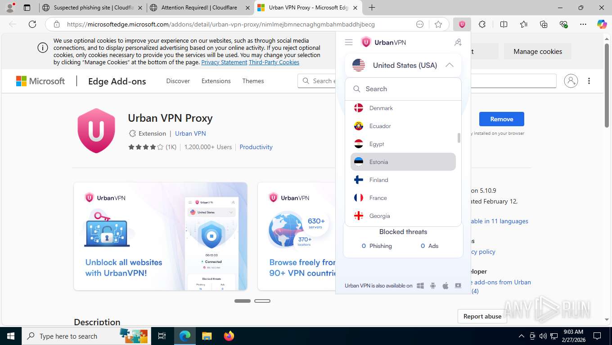Select Estonia from the country list
The height and width of the screenshot is (345, 612).
(403, 162)
